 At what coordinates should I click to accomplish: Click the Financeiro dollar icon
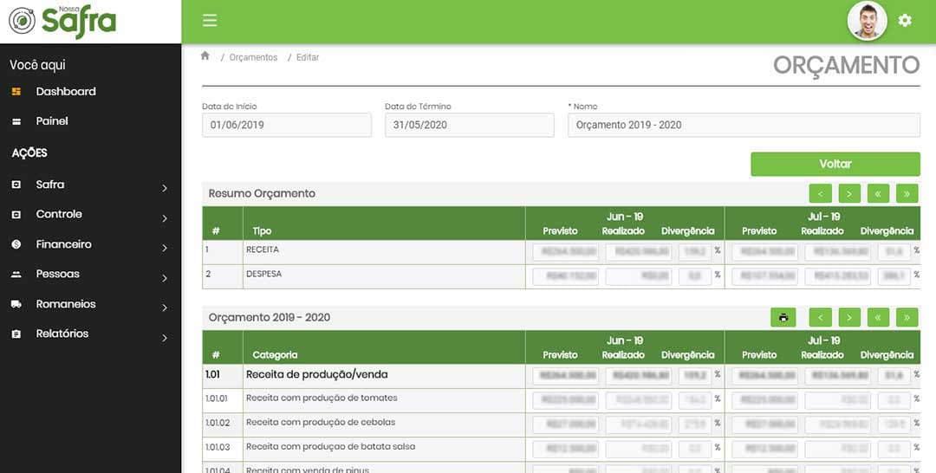[x=16, y=244]
